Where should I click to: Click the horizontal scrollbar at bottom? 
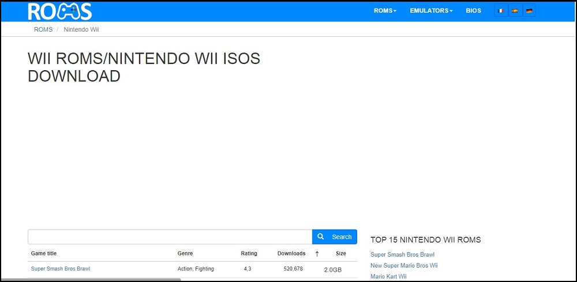(91, 280)
